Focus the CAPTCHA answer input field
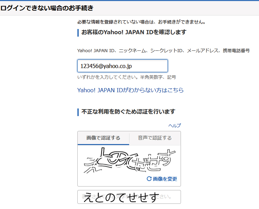The height and width of the screenshot is (209, 259). (129, 197)
